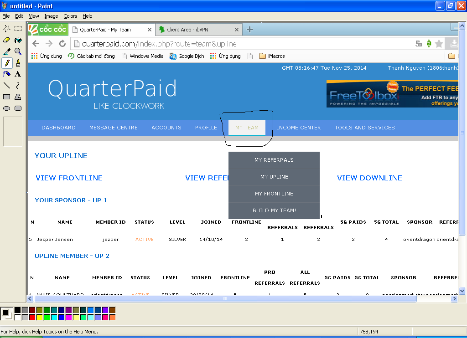Screen dimensions: 467x338
Task: Click BUILD MY TEAM! in the dropdown list
Action: click(274, 210)
